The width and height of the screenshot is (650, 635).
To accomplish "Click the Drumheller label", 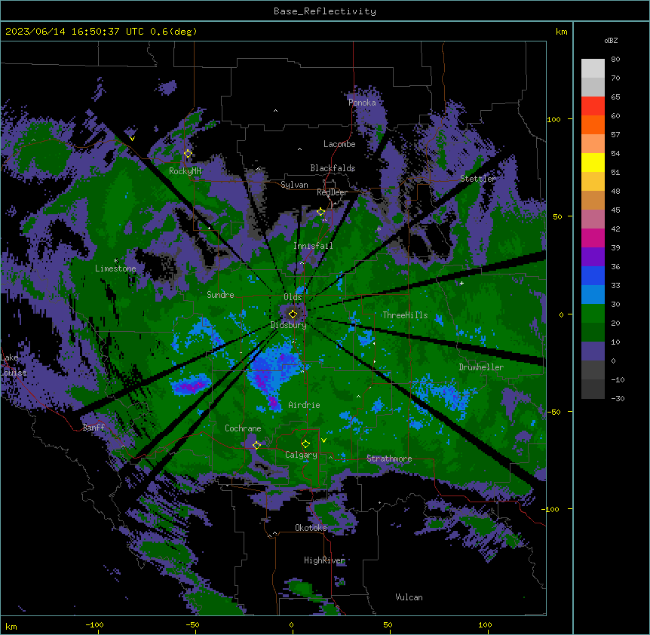I will 481,367.
